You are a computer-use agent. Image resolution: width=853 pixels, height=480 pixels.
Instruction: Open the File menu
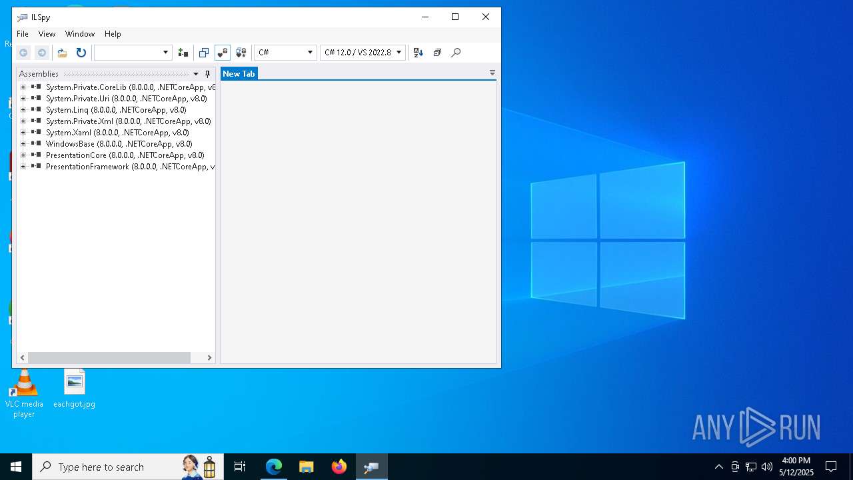click(x=23, y=34)
